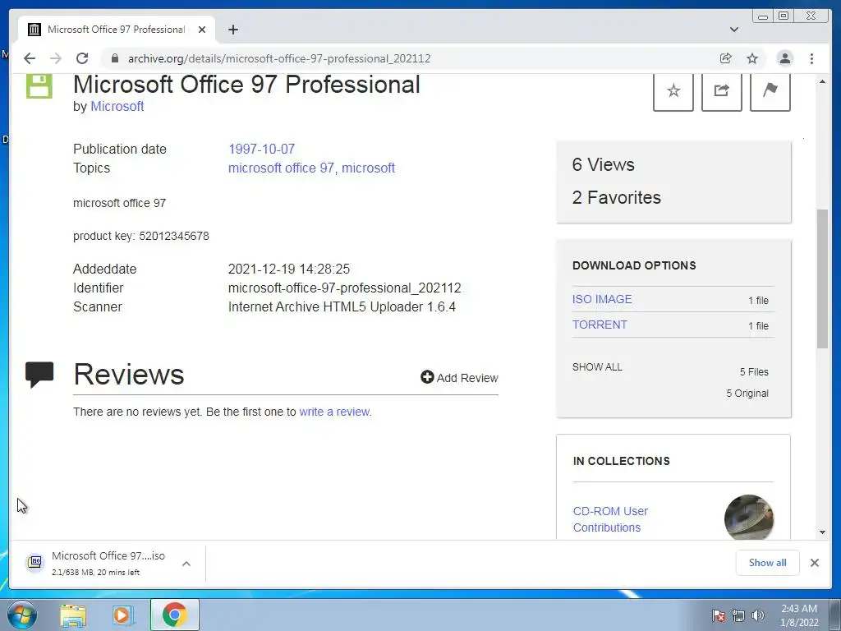Share this page from address bar
Screen dimensions: 841x631
(726, 58)
